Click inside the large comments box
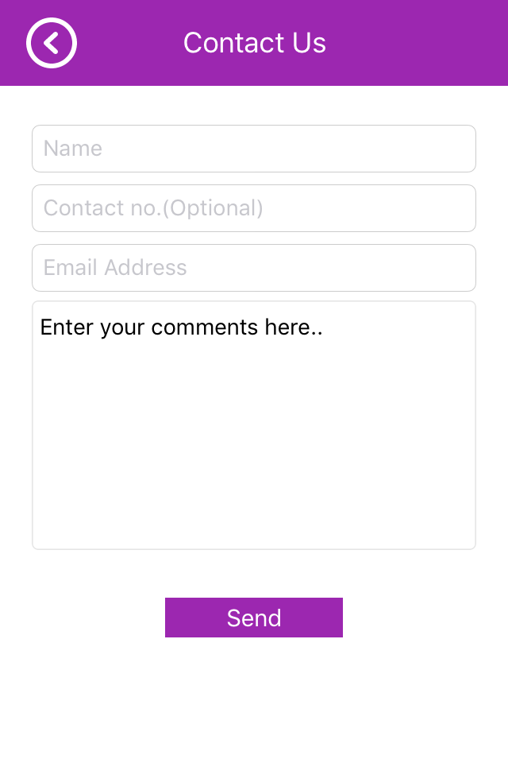Viewport: 508px width, 763px height. point(254,425)
